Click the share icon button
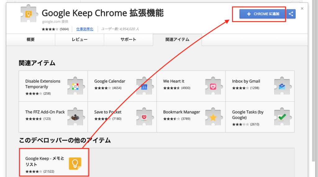The height and width of the screenshot is (177, 318). 291,14
